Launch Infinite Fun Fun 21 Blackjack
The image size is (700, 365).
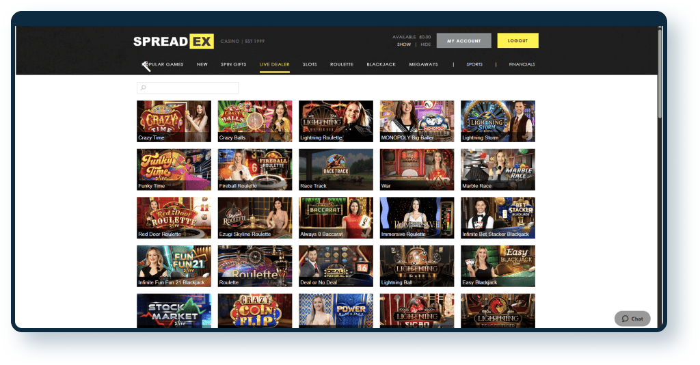[x=174, y=266]
